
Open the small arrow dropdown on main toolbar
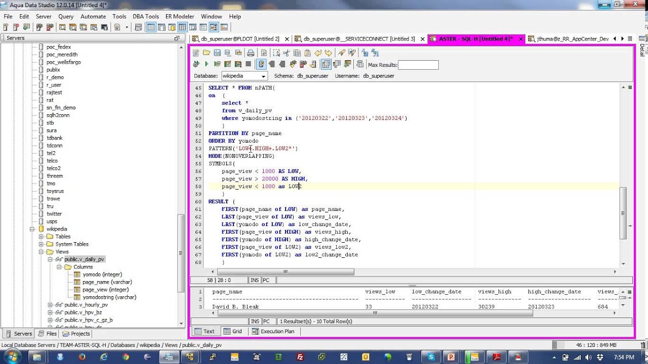pyautogui.click(x=127, y=27)
